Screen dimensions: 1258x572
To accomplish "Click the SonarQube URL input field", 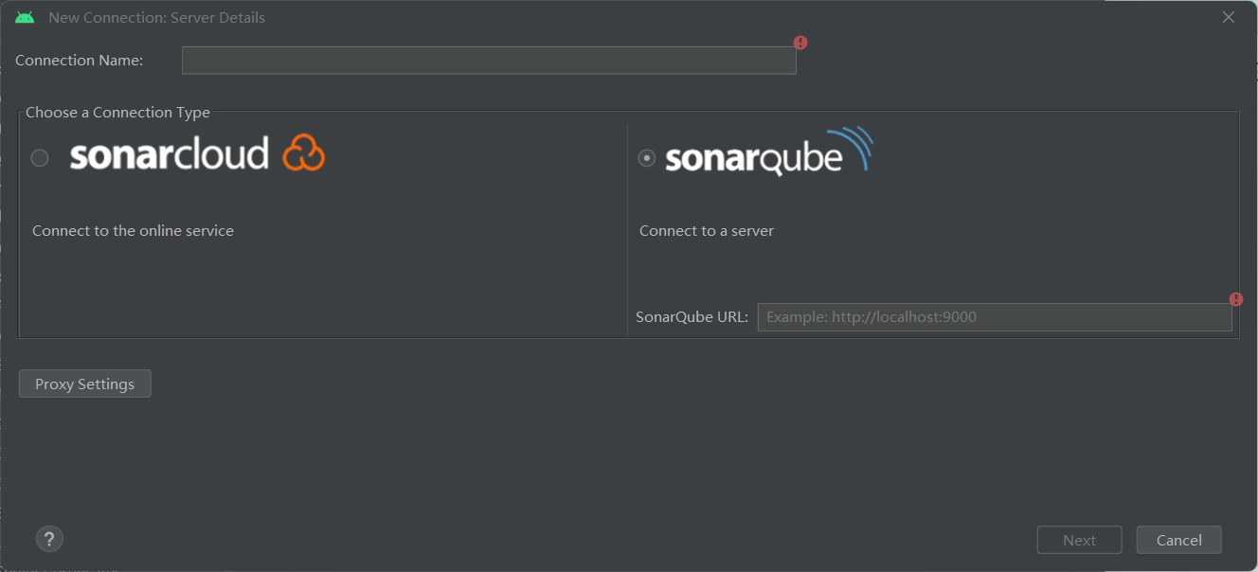I will click(995, 316).
